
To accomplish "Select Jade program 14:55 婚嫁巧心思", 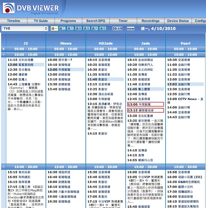I will (140, 160).
